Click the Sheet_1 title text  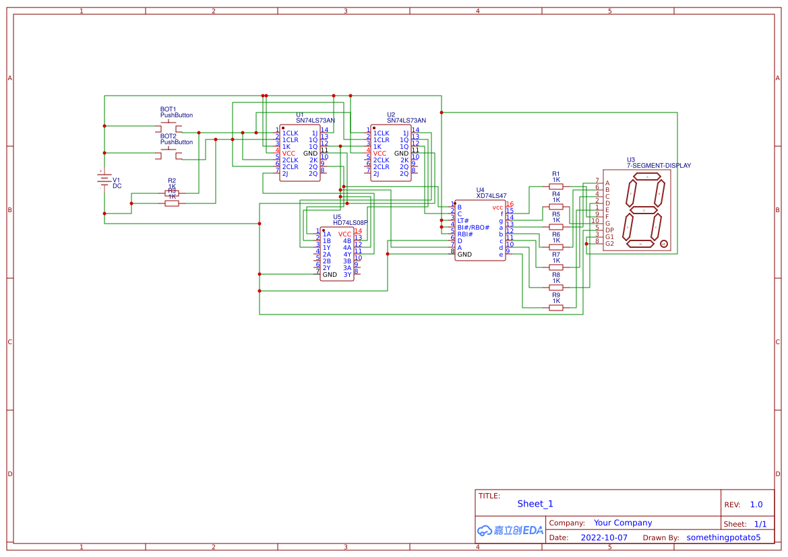click(535, 503)
